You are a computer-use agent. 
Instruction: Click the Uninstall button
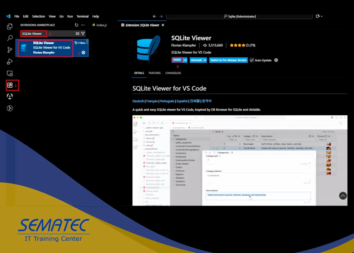pyautogui.click(x=196, y=60)
